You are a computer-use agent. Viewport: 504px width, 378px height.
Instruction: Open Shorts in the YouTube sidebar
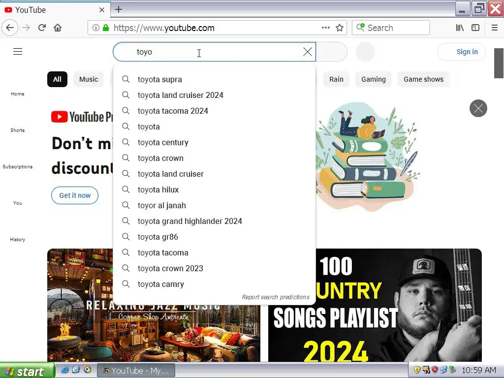point(17,130)
